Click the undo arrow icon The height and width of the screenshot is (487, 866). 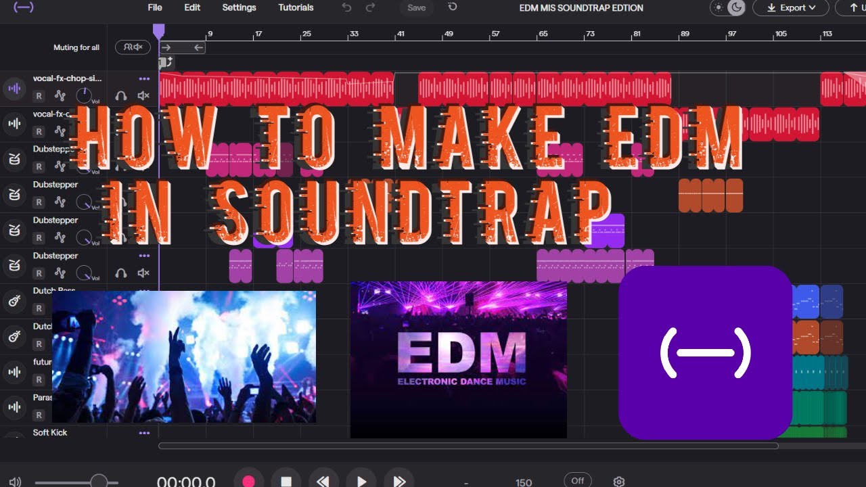(347, 7)
